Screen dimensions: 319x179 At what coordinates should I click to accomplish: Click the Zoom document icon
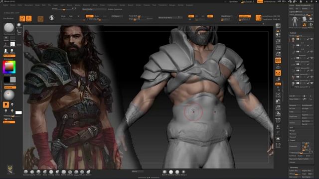(x=278, y=41)
